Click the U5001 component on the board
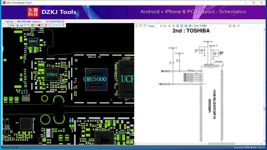 click(x=52, y=74)
